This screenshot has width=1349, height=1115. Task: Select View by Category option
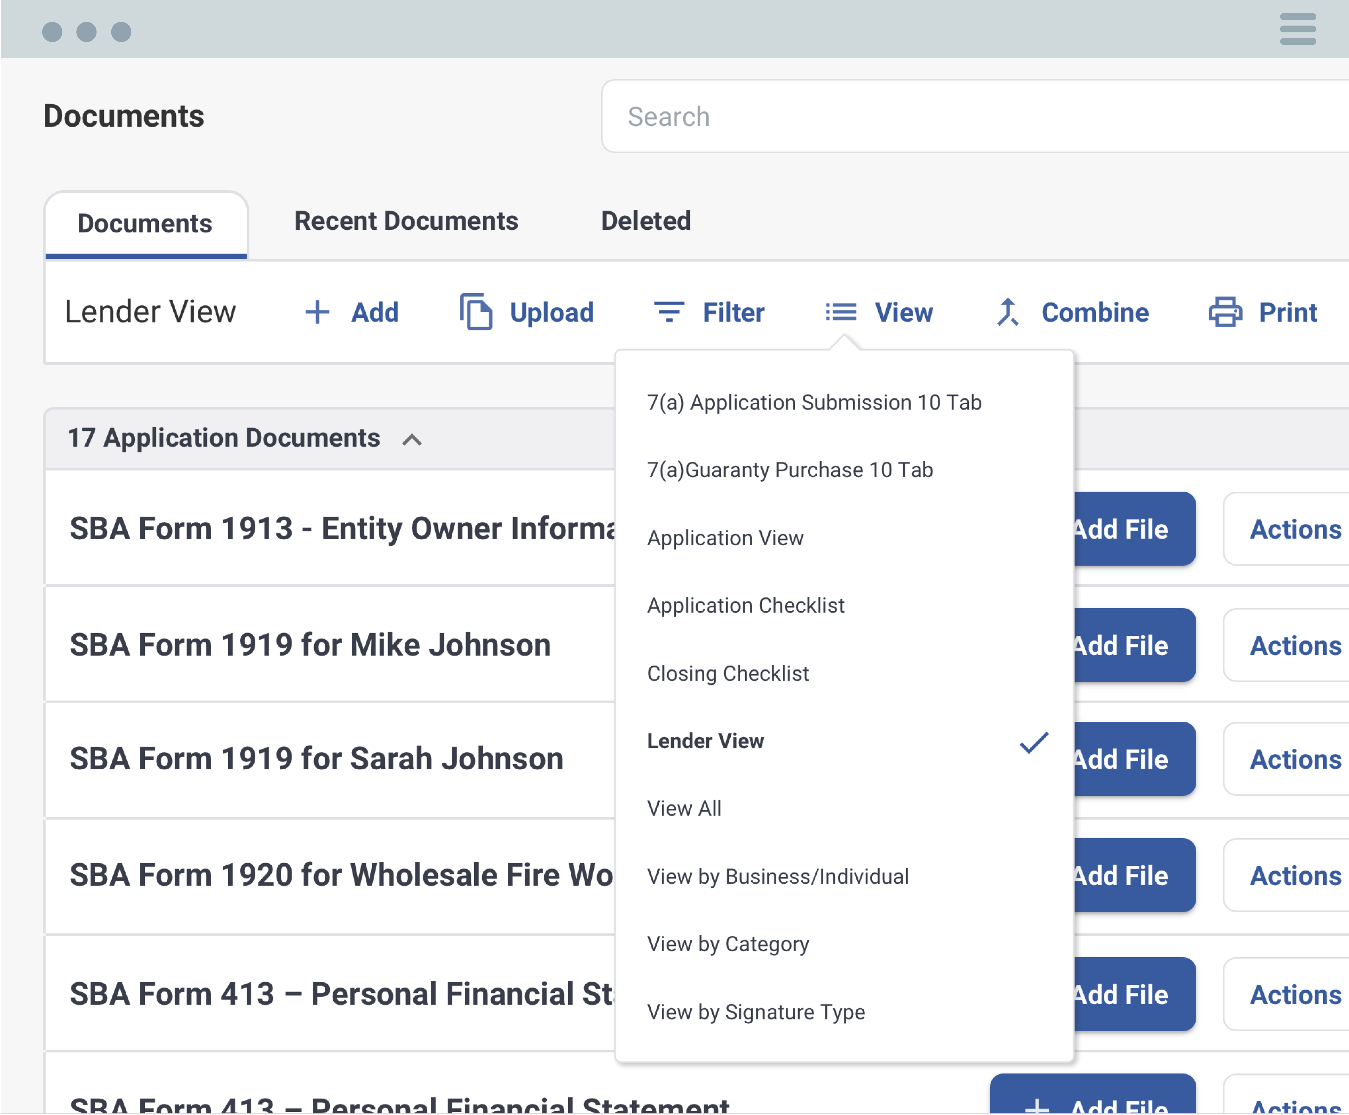[x=727, y=944]
